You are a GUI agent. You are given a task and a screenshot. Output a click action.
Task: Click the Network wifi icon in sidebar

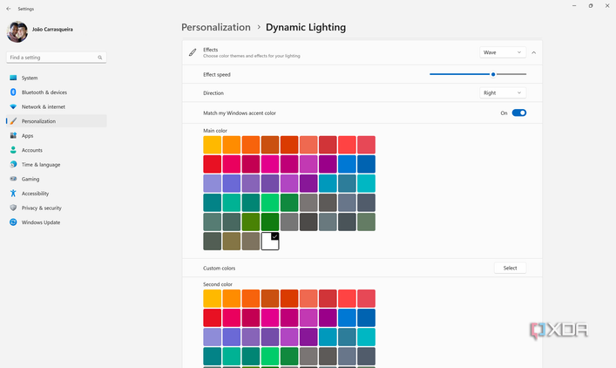tap(13, 106)
